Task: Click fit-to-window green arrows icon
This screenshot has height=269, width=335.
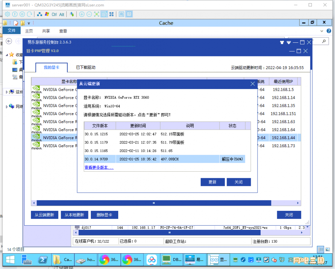Action: [x=96, y=14]
